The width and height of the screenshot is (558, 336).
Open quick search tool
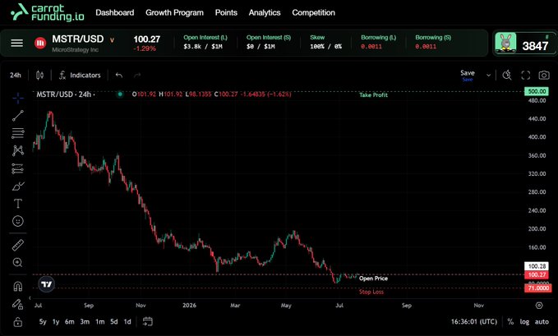point(507,75)
